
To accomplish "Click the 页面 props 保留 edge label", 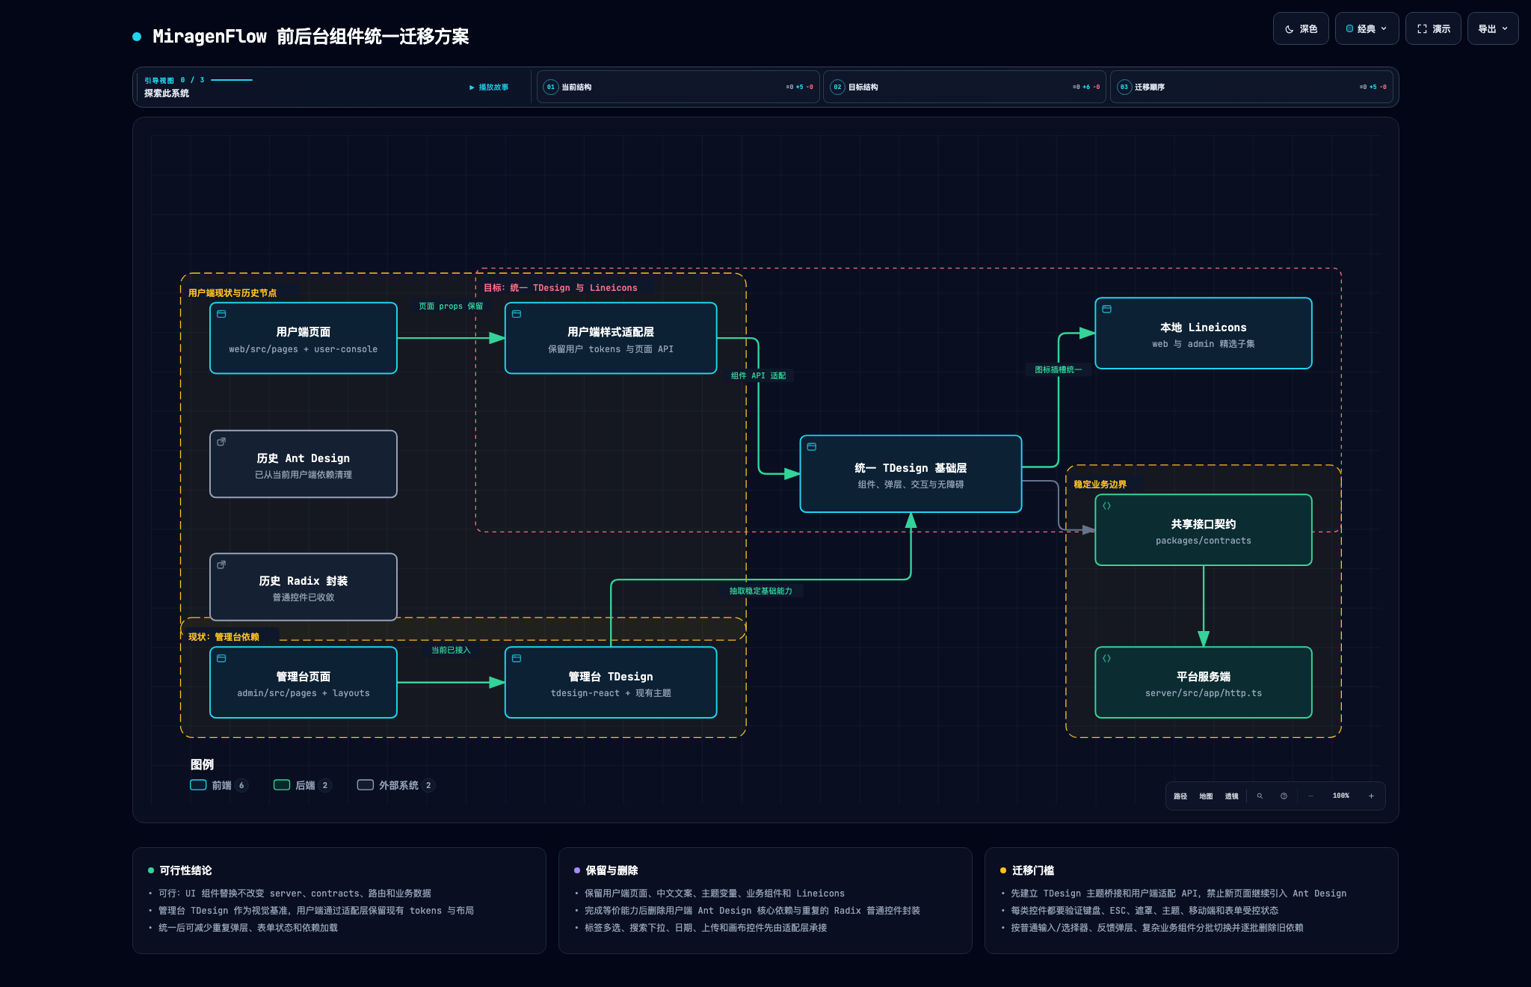I will (451, 307).
